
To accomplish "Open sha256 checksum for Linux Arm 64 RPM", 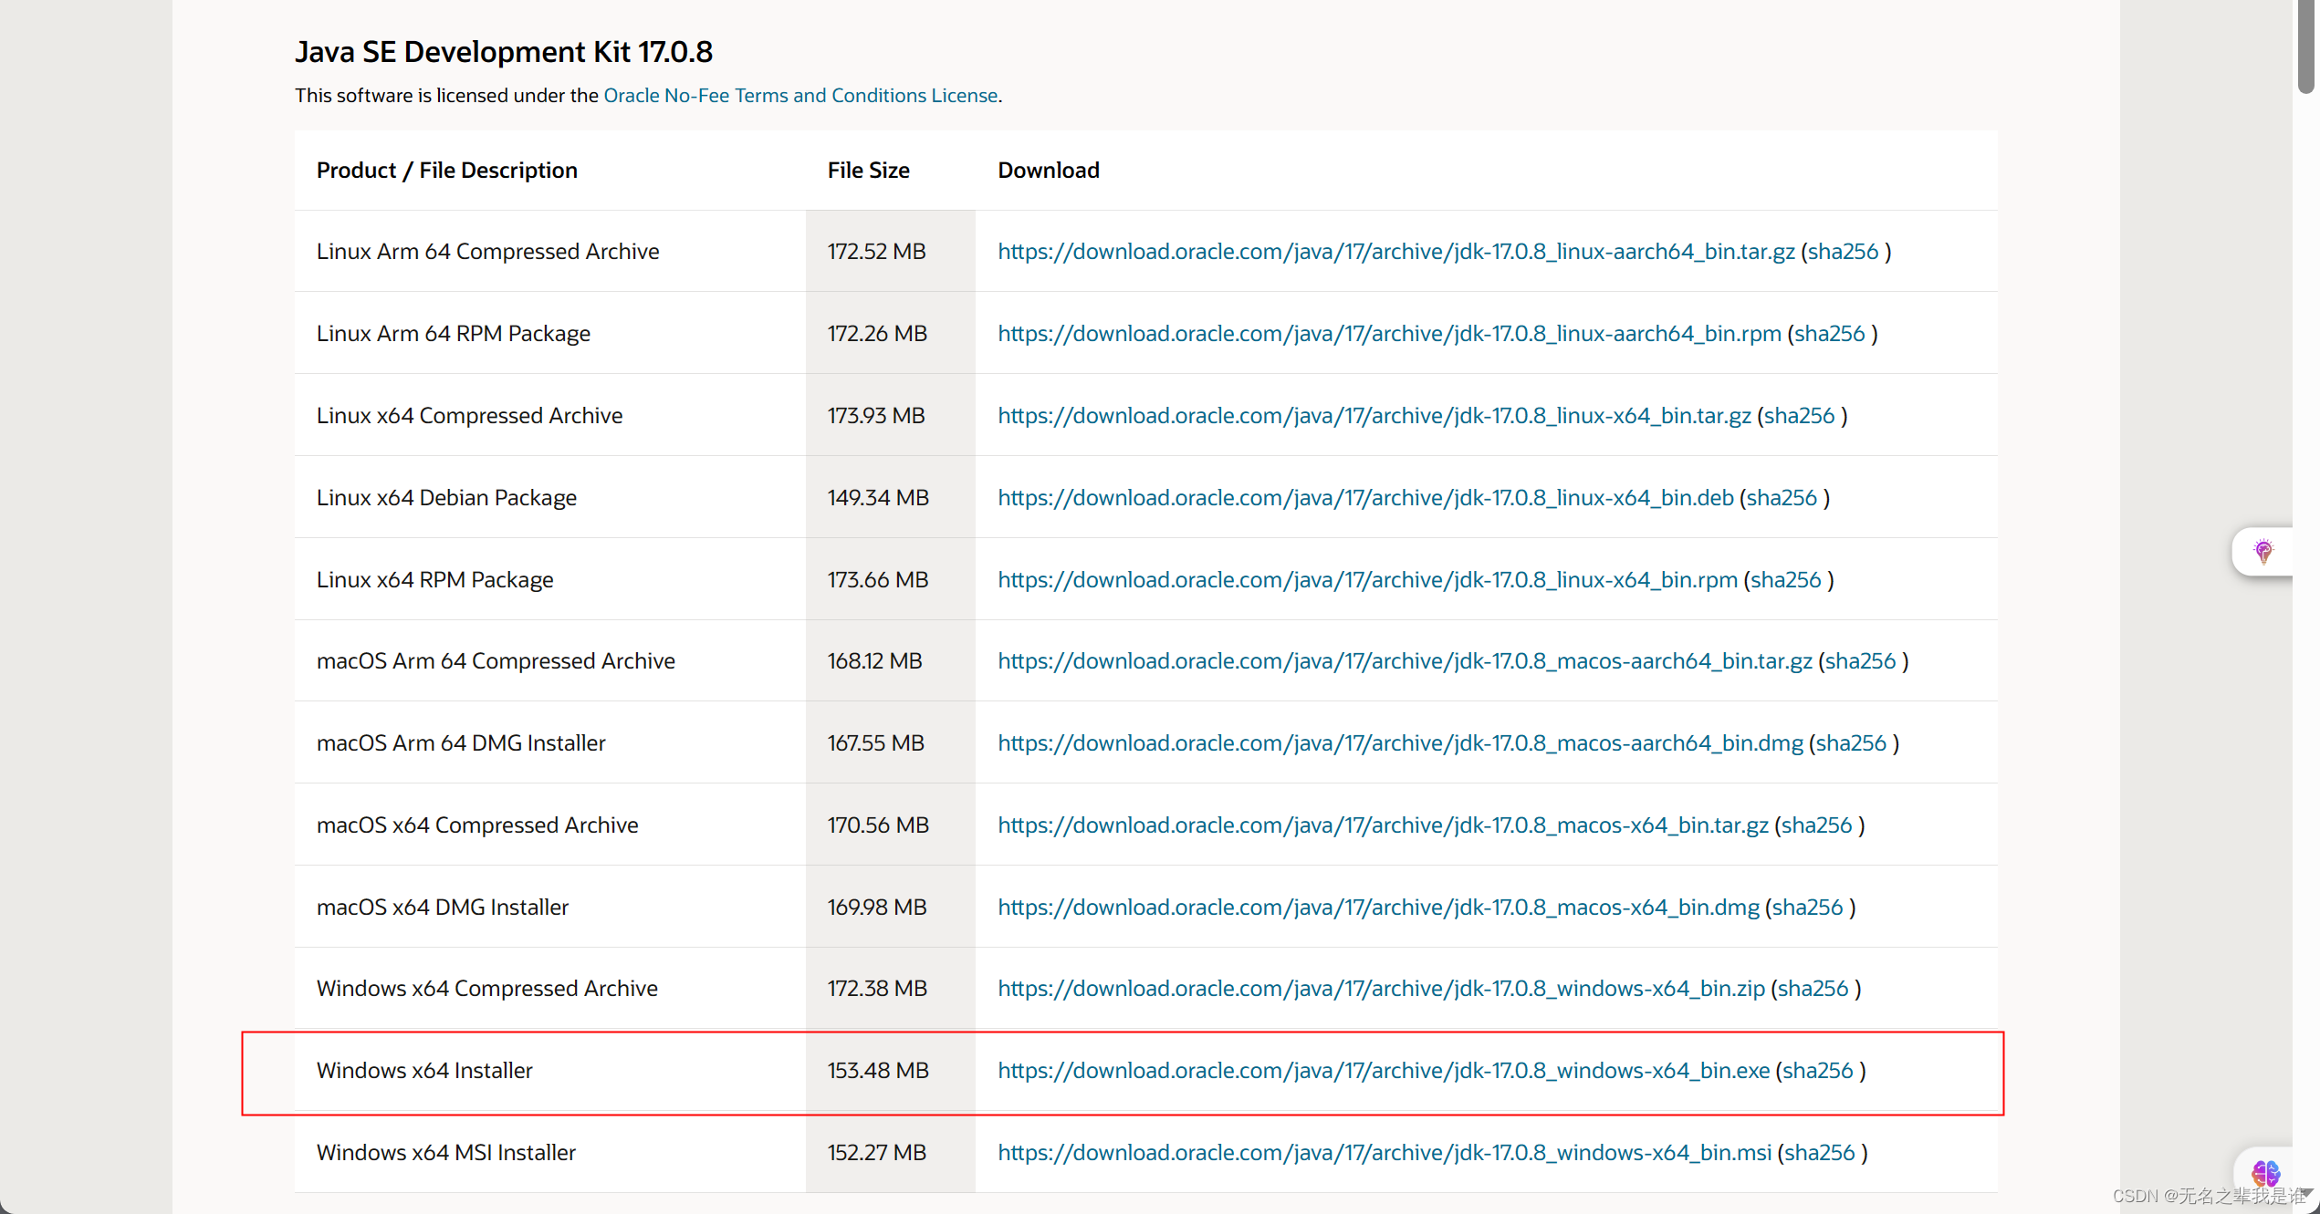I will [1828, 333].
